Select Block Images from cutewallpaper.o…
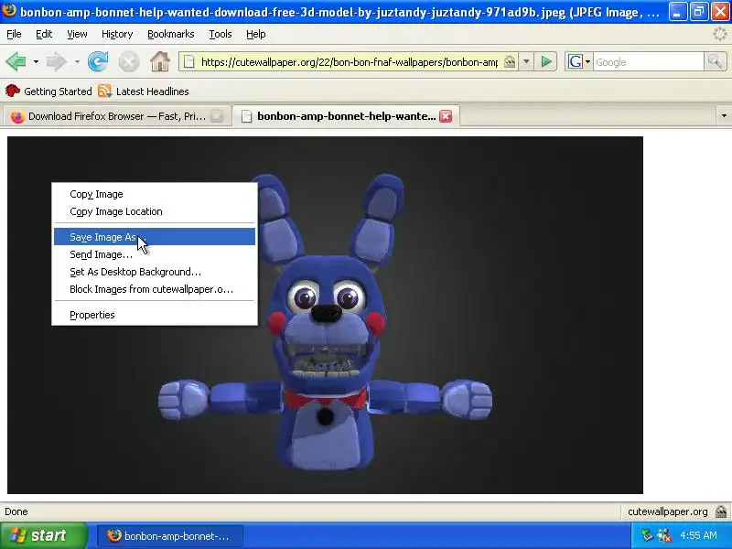Screen dimensions: 732x549 coord(155,289)
